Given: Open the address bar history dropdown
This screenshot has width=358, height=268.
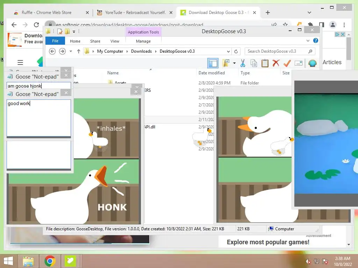Looking at the screenshot, I should pyautogui.click(x=228, y=51).
